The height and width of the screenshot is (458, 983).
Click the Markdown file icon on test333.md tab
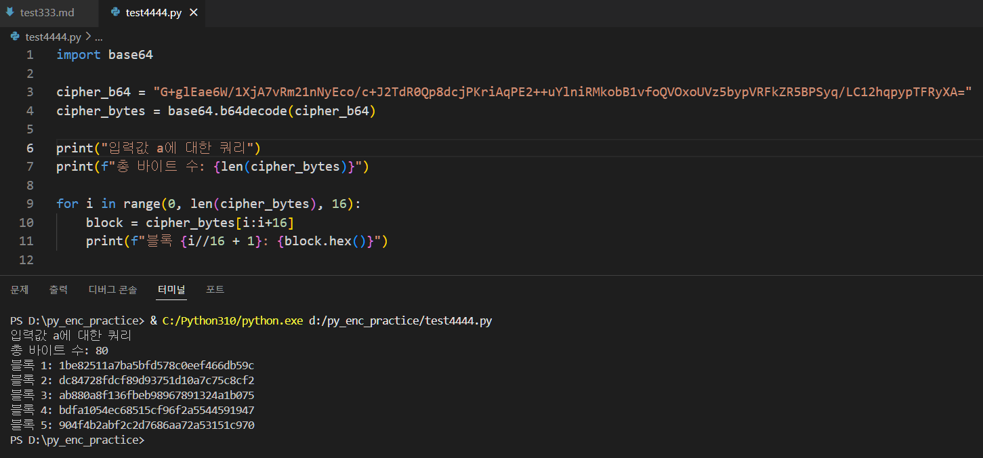point(10,12)
